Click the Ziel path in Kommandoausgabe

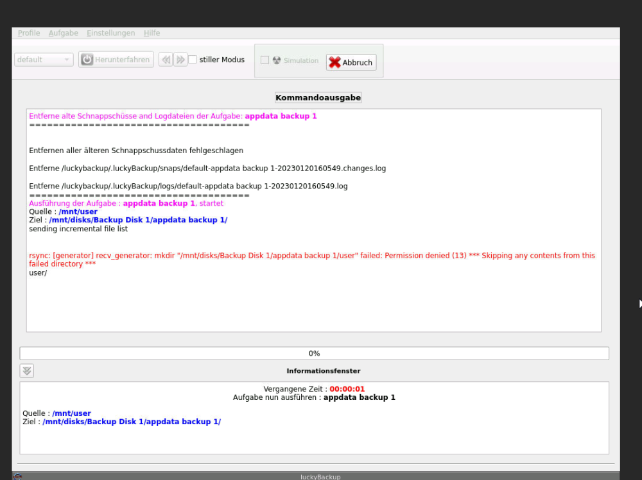(x=139, y=220)
